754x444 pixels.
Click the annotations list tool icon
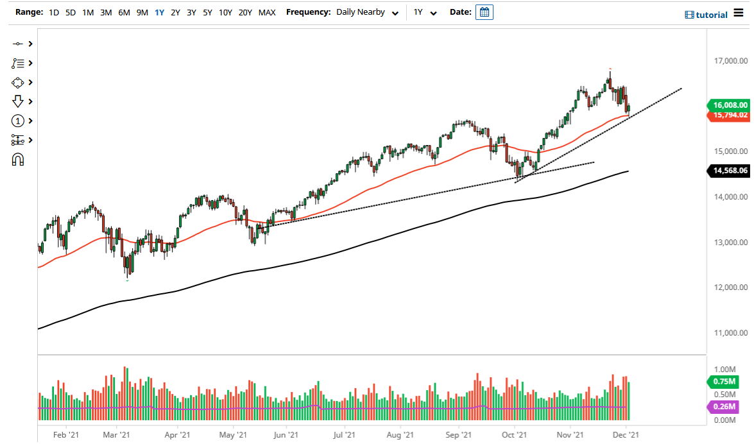coord(18,63)
